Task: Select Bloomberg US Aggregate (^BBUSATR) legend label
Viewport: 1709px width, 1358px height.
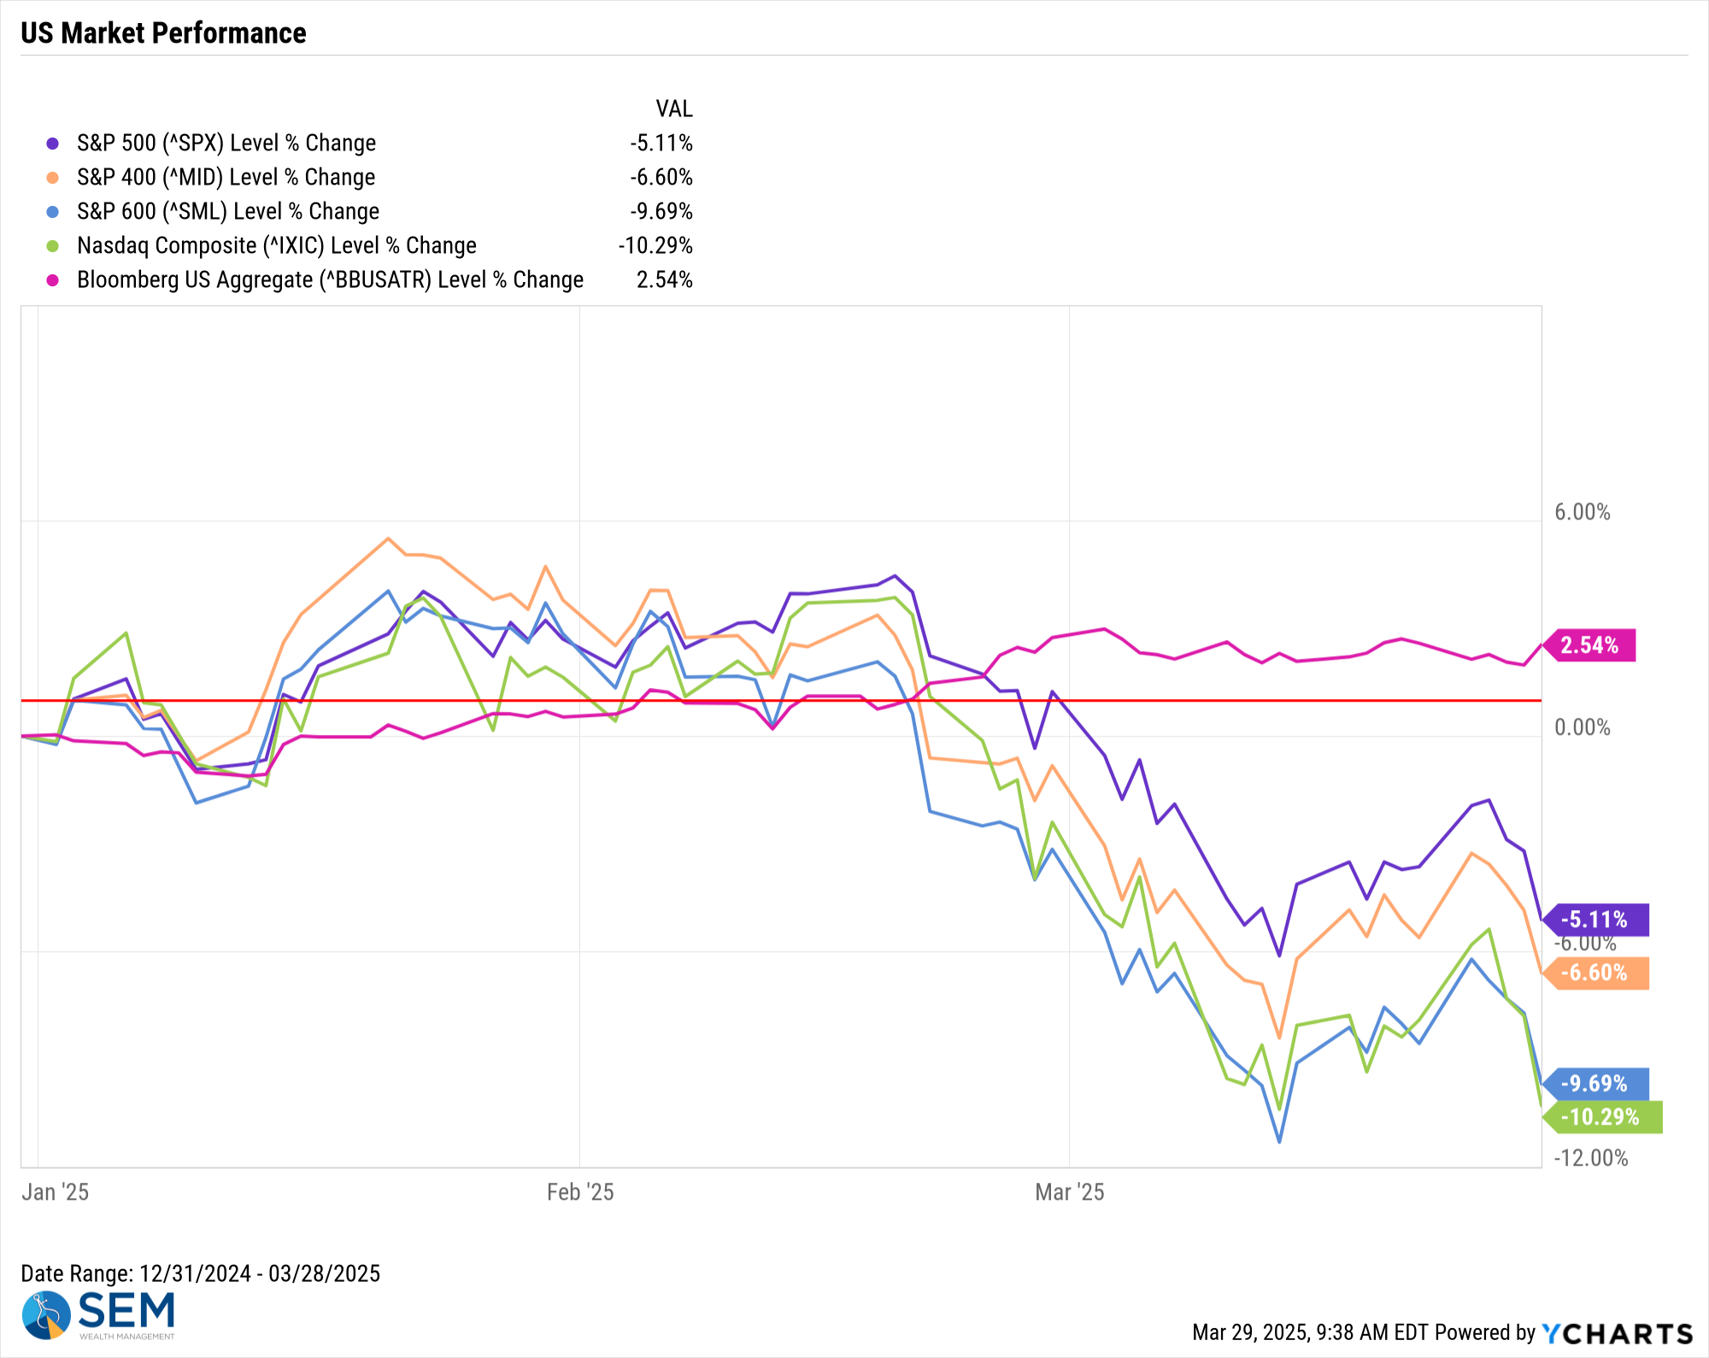Action: pyautogui.click(x=331, y=279)
